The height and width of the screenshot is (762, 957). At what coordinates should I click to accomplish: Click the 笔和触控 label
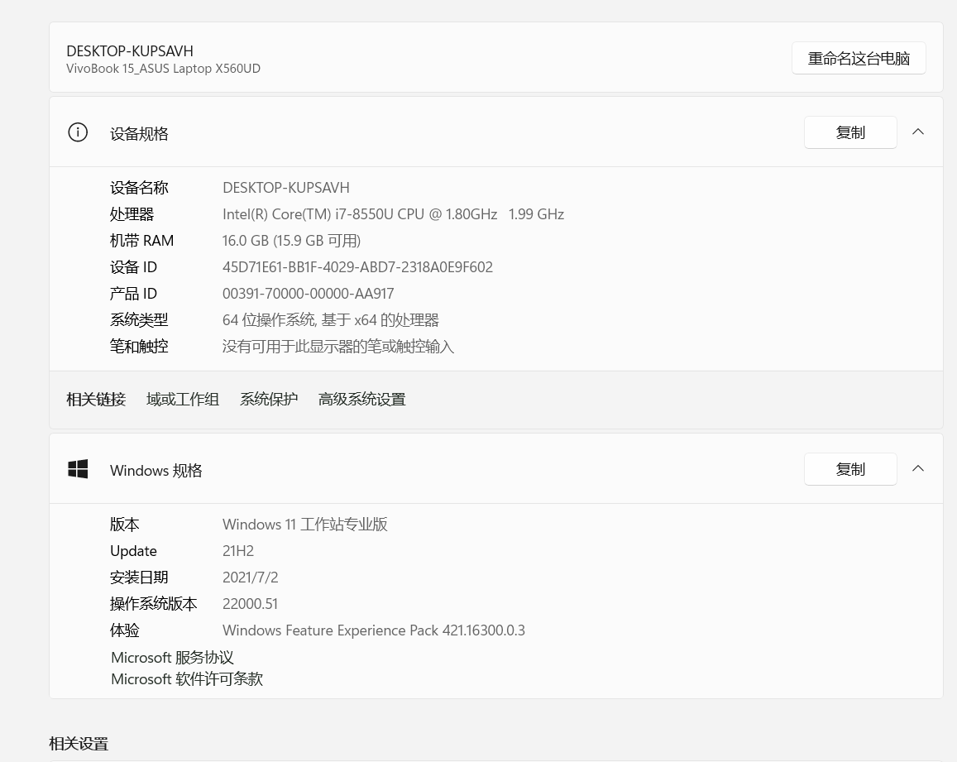pos(139,347)
